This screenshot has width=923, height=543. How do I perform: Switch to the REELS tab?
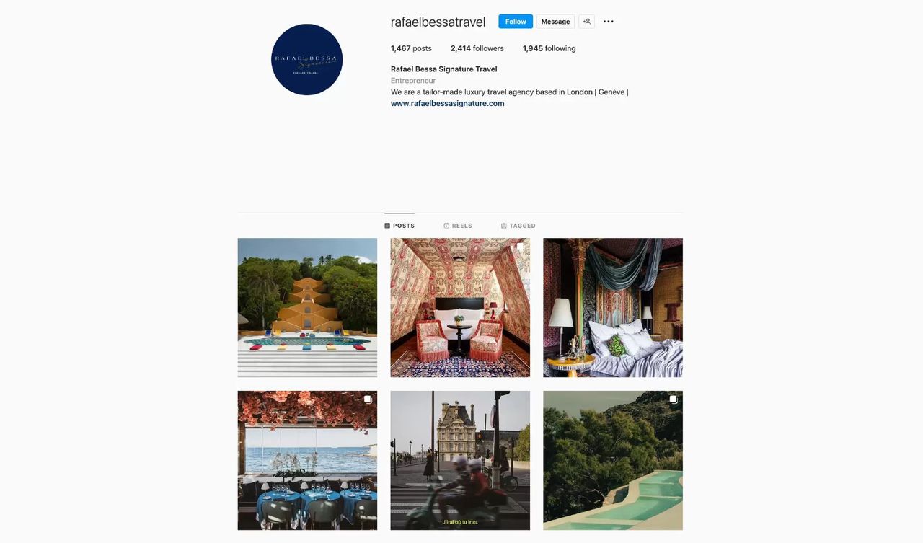pos(458,226)
